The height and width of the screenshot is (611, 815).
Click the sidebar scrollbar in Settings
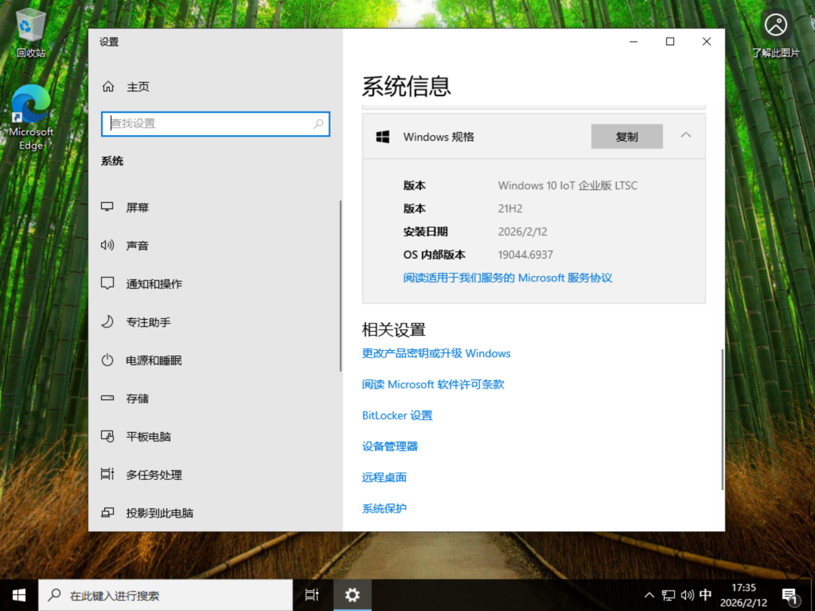340,286
